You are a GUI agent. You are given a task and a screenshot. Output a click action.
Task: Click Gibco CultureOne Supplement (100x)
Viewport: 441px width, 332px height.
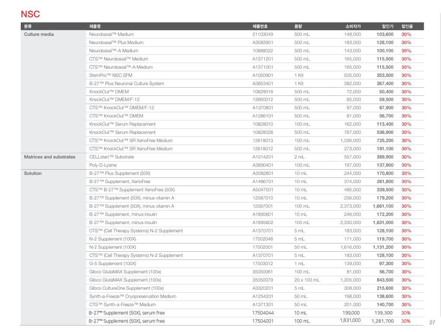point(126,288)
